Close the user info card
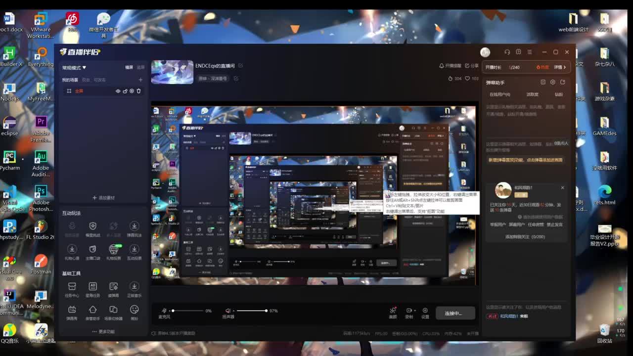Image resolution: width=633 pixels, height=356 pixels. pyautogui.click(x=562, y=188)
